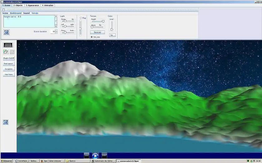Switch to the 1-Scene tab
The height and width of the screenshot is (163, 262).
(x=6, y=5)
